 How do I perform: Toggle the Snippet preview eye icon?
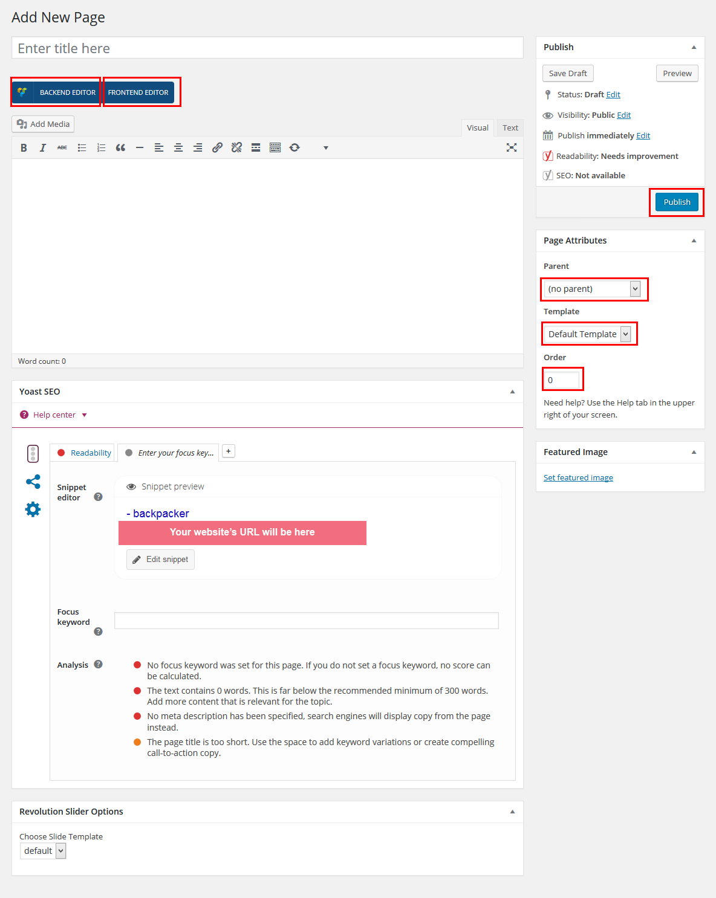pos(131,487)
